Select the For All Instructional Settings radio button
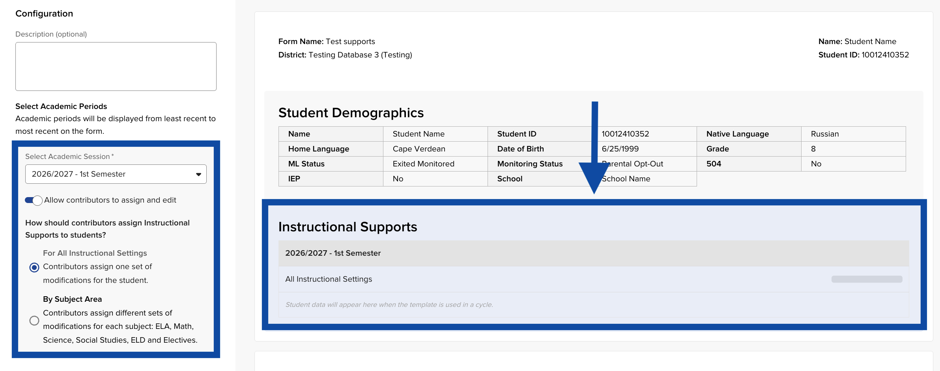 pos(34,268)
